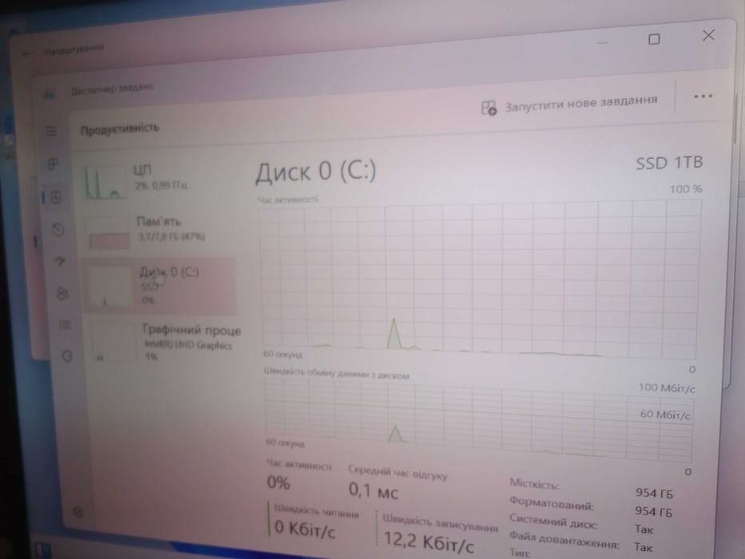Screen dimensions: 745x559
Task: Click the '0 Кбіт/с' read speed value
Action: point(305,528)
